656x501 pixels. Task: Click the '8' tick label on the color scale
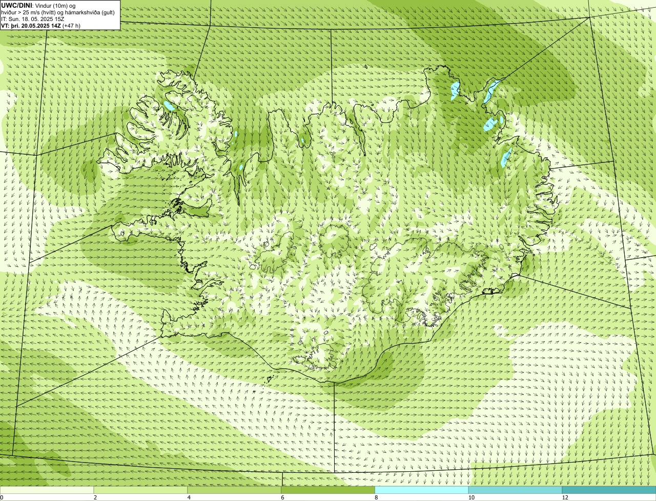(x=376, y=497)
